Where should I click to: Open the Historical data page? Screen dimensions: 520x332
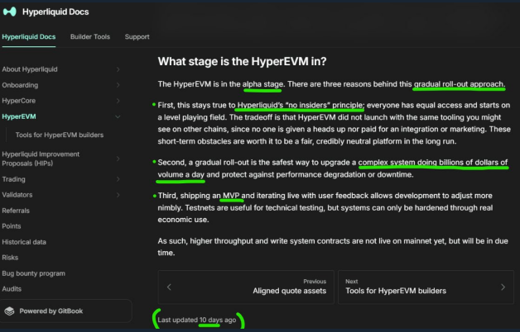[24, 242]
